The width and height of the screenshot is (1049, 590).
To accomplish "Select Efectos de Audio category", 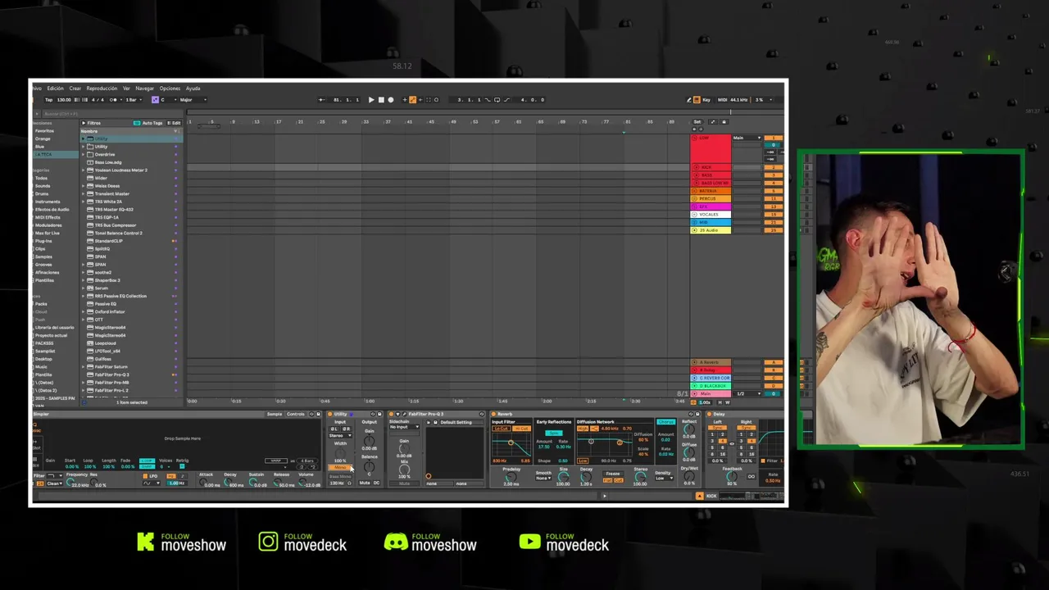I will coord(52,210).
